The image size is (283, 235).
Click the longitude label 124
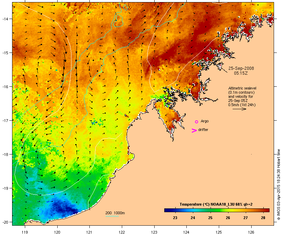click(186, 232)
